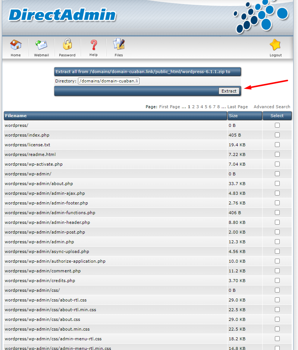298x350 pixels.
Task: Check the wp-activate.php row checkbox
Action: point(277,164)
